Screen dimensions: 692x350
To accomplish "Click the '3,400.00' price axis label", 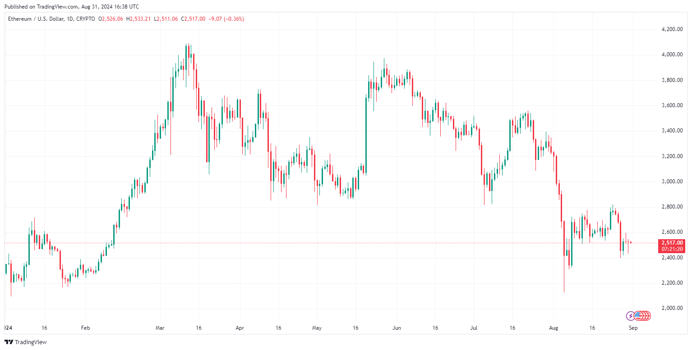I will point(673,131).
